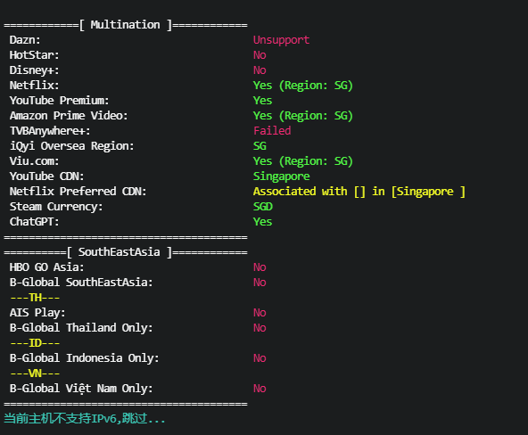
Task: Click the red Unsupport status text
Action: 281,40
